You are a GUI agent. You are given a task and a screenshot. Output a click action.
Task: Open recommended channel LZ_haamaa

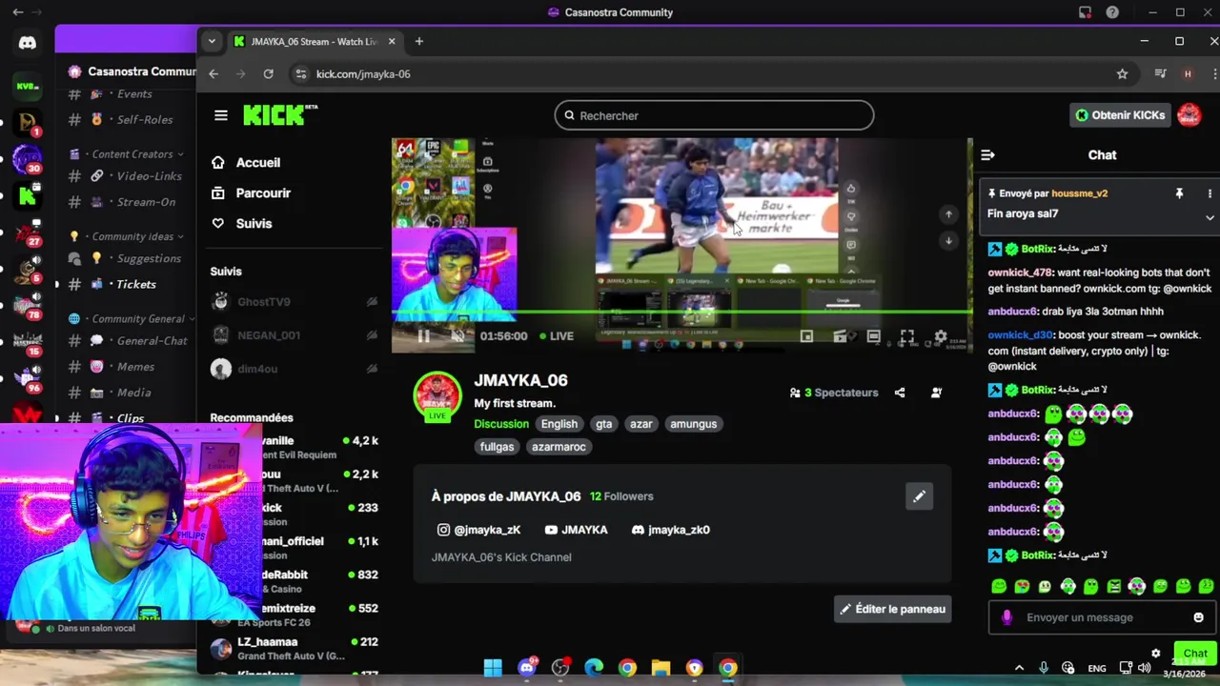click(294, 649)
